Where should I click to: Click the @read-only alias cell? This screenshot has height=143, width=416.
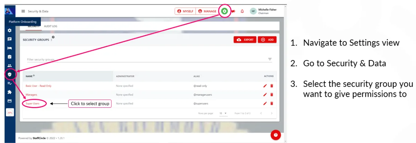(200, 86)
